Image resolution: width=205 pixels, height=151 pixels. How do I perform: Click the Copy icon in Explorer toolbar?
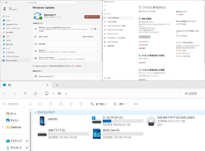[40, 104]
